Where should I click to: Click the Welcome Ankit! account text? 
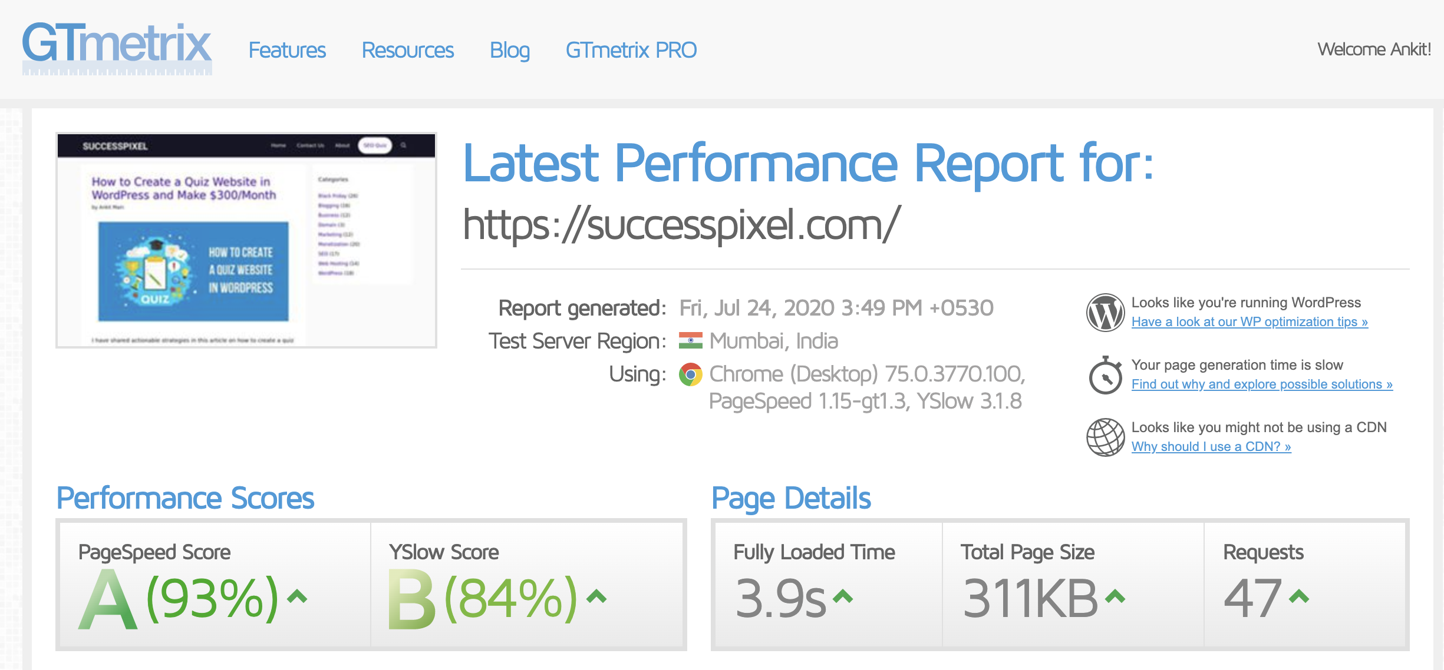(1374, 49)
